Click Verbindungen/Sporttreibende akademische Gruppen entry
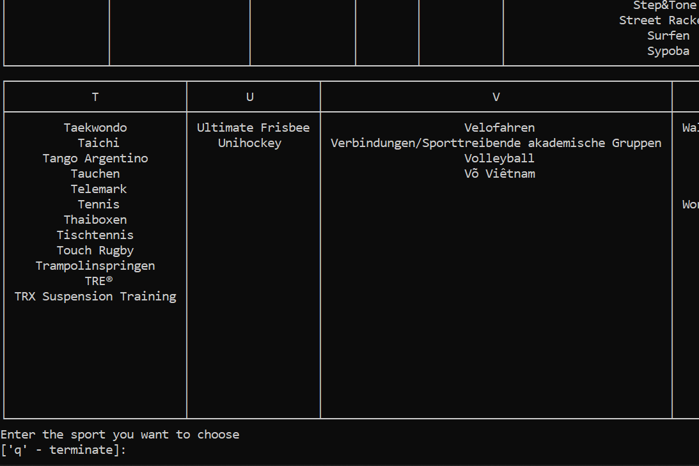 pos(496,143)
